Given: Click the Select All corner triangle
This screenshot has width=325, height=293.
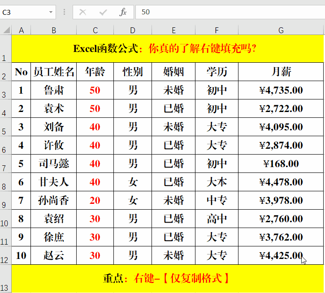Looking at the screenshot, I should point(6,30).
